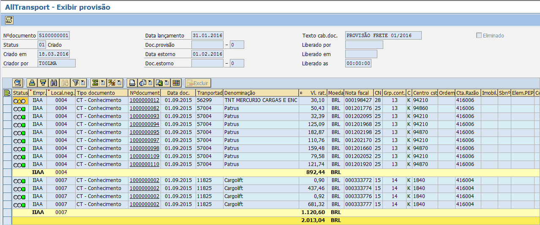The height and width of the screenshot is (225, 540).
Task: Click the Sum total (sigma) icon
Action: point(95,83)
